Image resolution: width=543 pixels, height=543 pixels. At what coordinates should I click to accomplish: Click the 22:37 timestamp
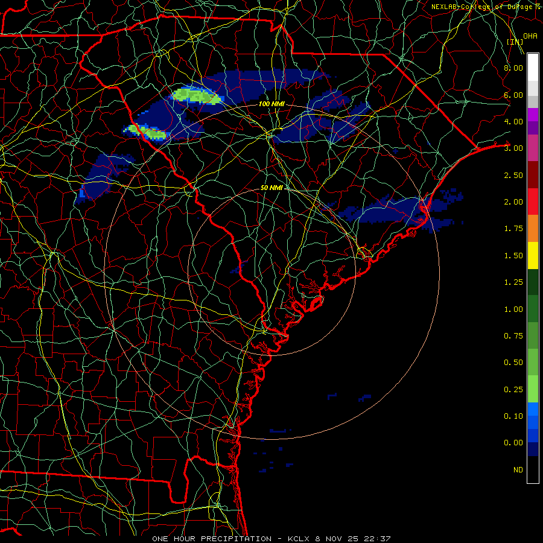379,539
